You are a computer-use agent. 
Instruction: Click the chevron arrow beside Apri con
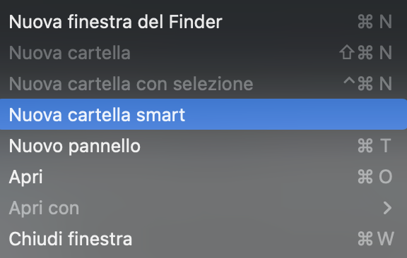click(387, 208)
